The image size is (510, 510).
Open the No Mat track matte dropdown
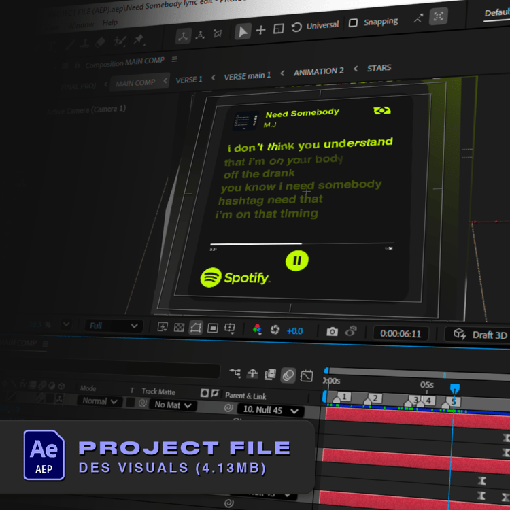pyautogui.click(x=173, y=405)
